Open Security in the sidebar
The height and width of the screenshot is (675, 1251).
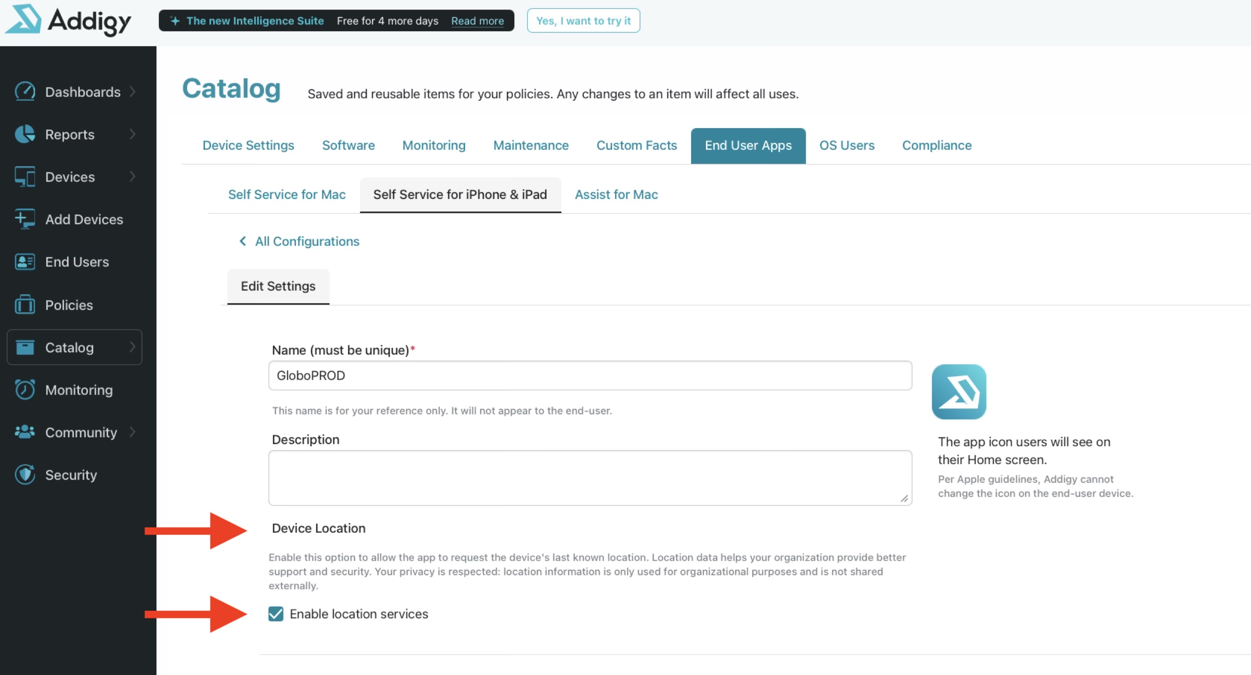[x=71, y=475]
